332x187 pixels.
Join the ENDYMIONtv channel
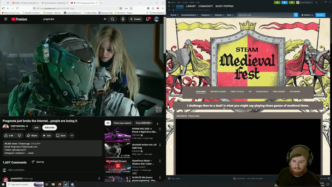pyautogui.click(x=36, y=128)
